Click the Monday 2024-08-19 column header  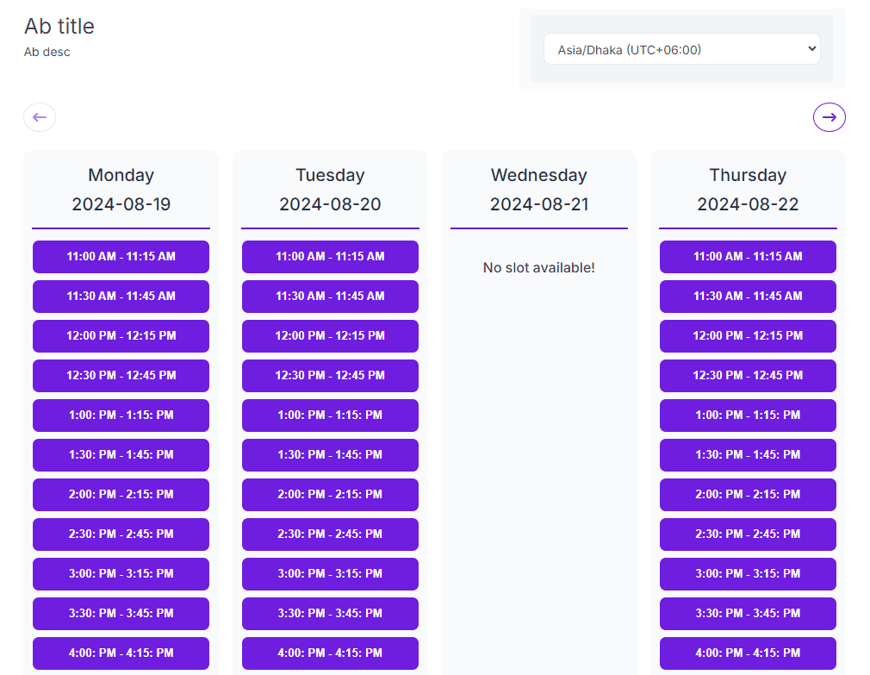coord(121,190)
